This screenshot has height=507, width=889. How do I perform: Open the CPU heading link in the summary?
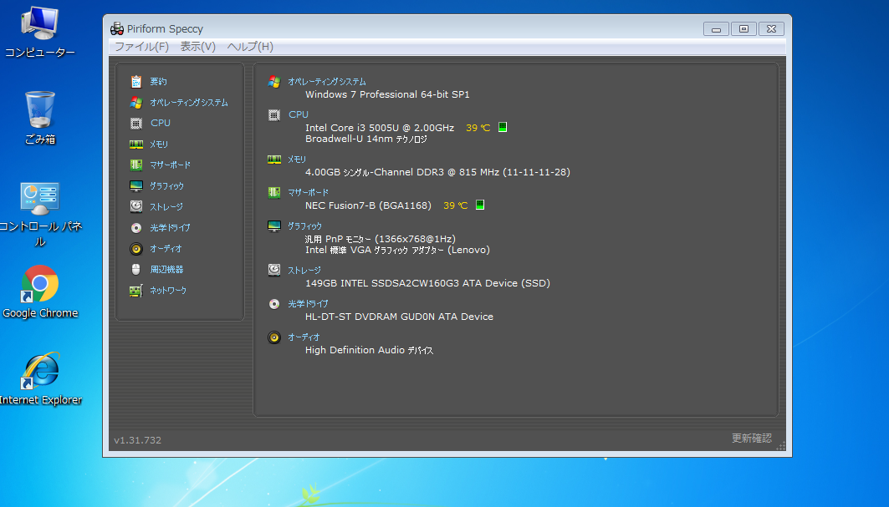click(x=299, y=114)
